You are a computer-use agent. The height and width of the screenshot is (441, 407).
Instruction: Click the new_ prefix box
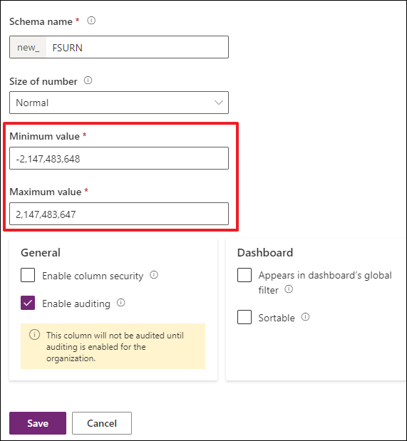point(28,47)
